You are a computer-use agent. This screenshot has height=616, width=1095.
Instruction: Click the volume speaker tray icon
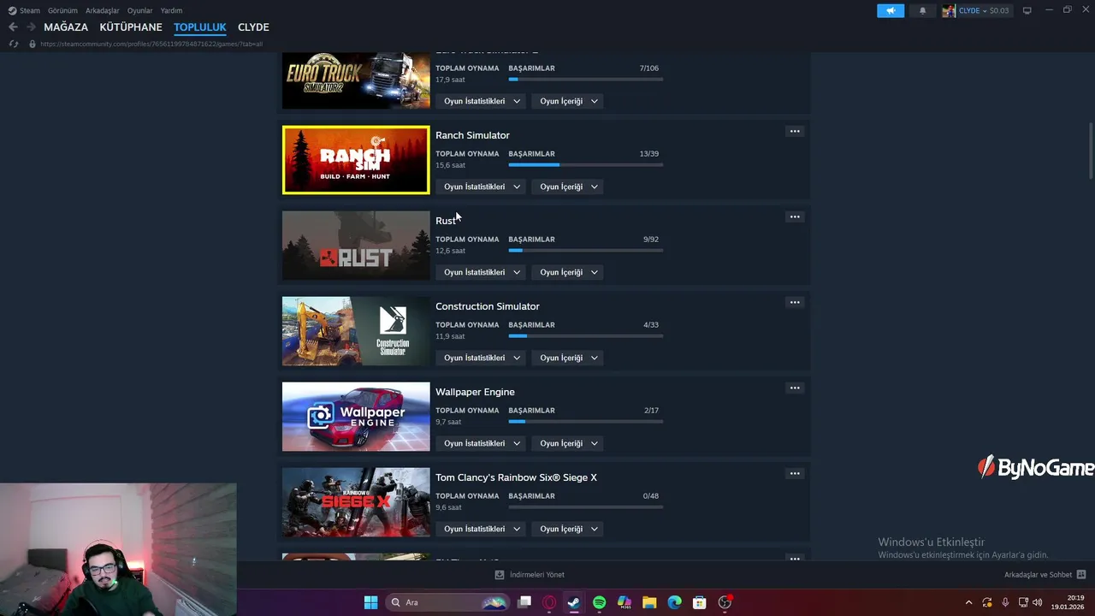click(x=1037, y=602)
